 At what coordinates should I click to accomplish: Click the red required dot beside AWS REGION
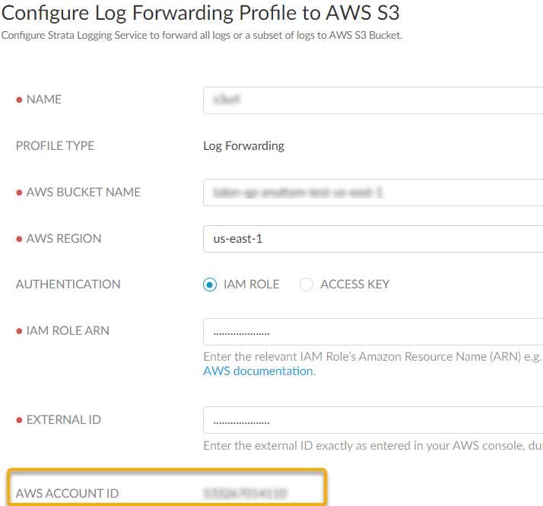19,239
